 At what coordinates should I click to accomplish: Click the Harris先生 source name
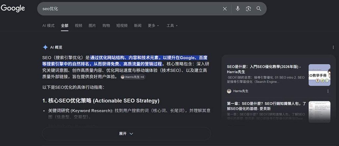(x=241, y=91)
